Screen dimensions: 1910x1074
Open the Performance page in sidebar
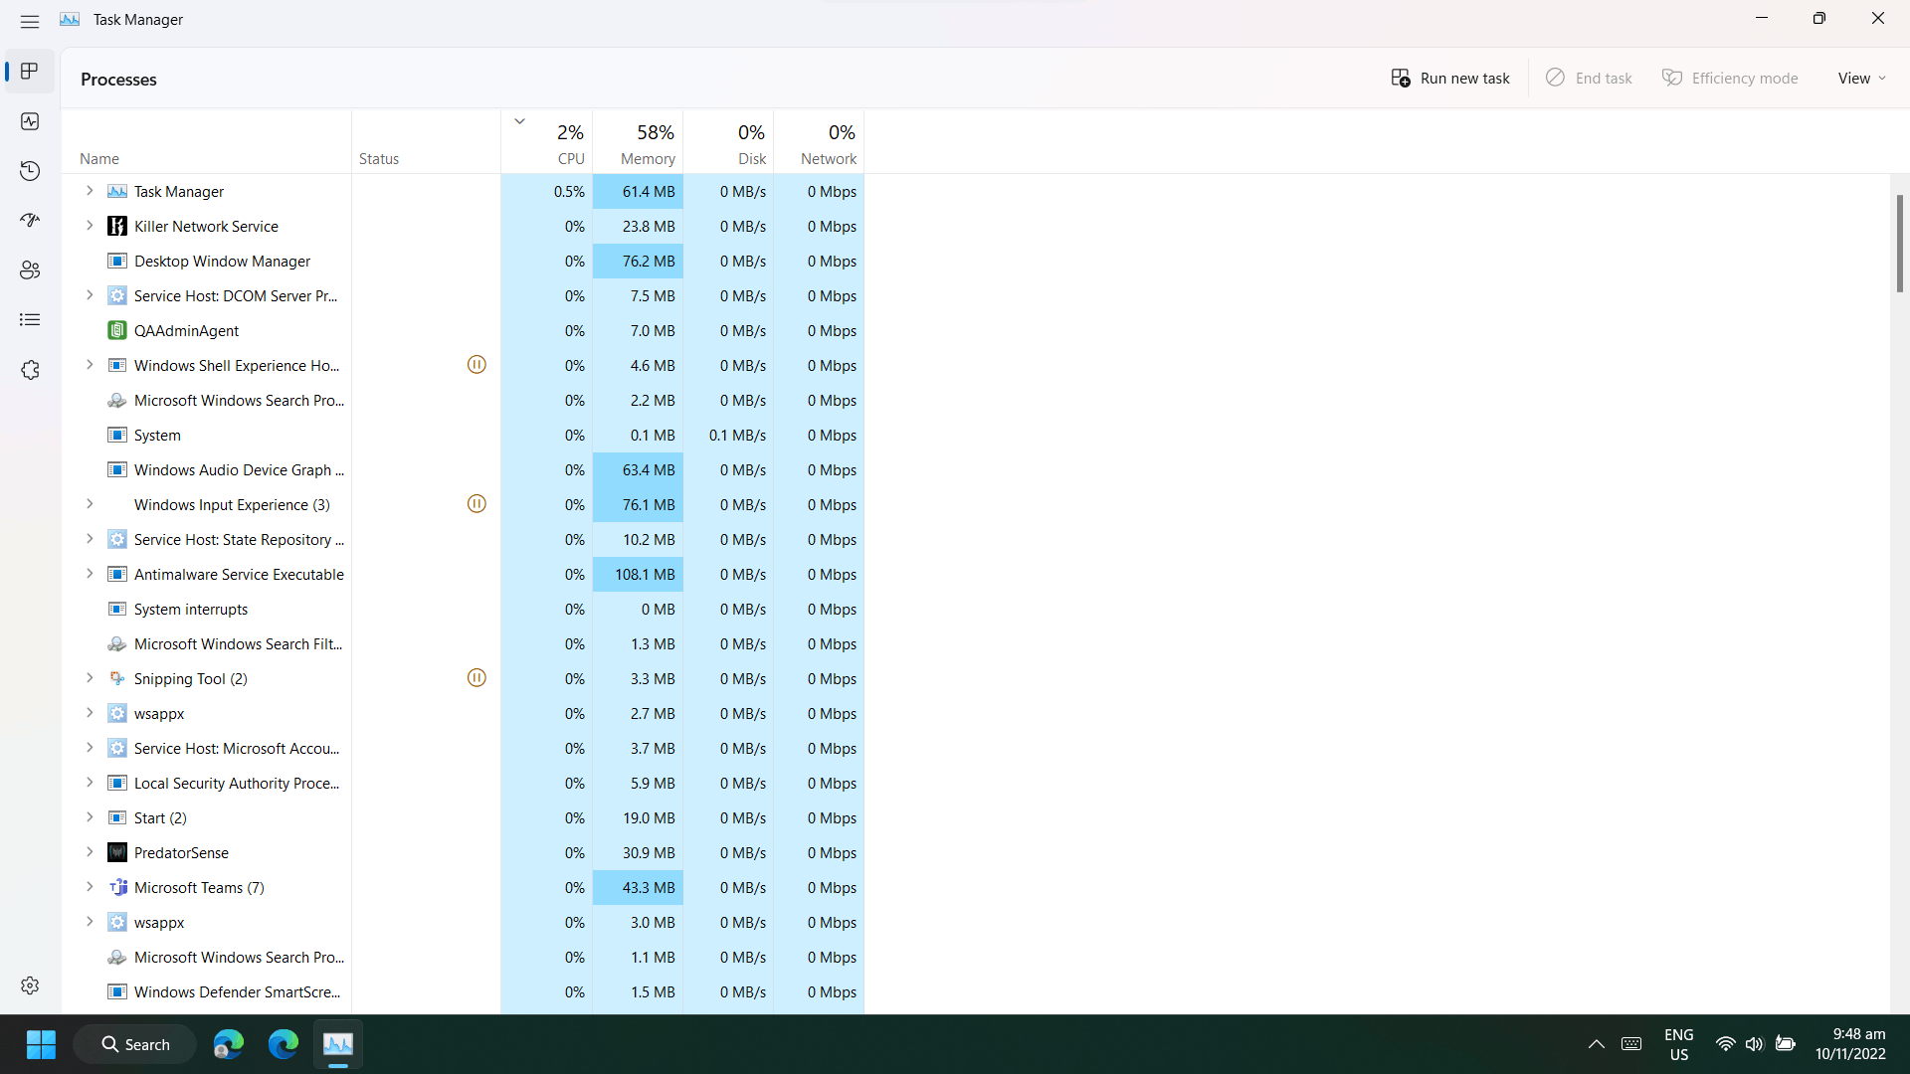30,121
